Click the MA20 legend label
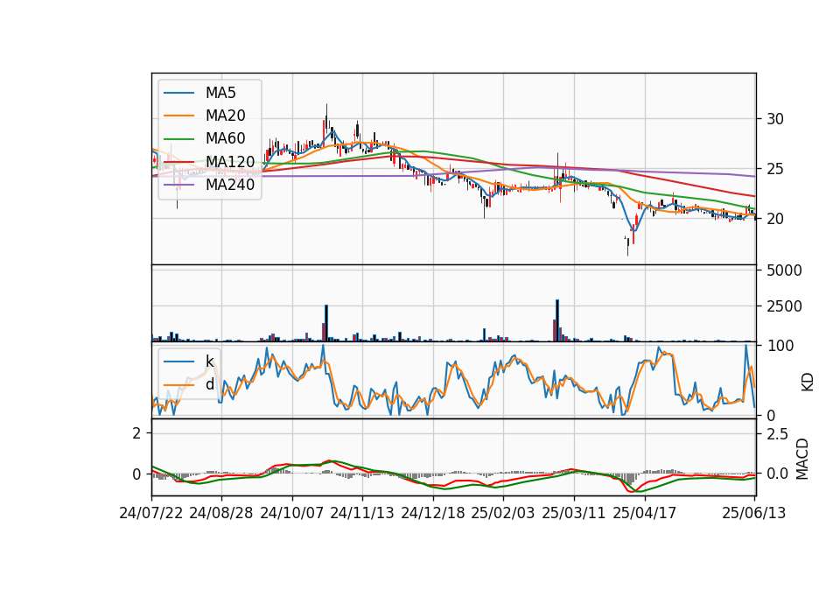The height and width of the screenshot is (604, 840). (x=225, y=116)
